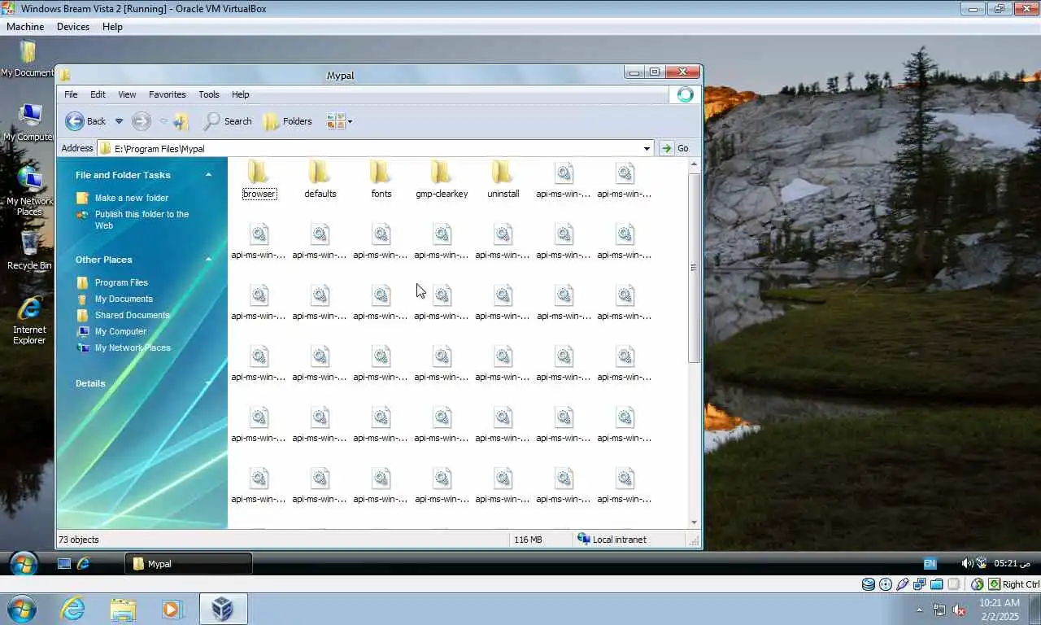Click the Mypal taskbar button
Viewport: 1041px width, 625px height.
point(188,563)
